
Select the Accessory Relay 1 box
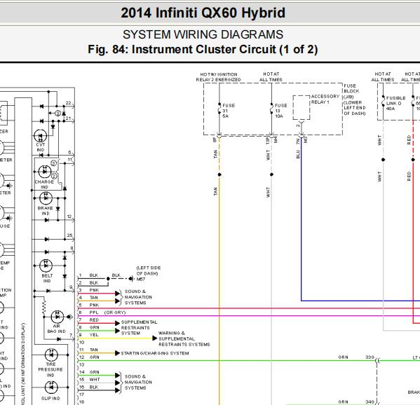tap(302, 107)
